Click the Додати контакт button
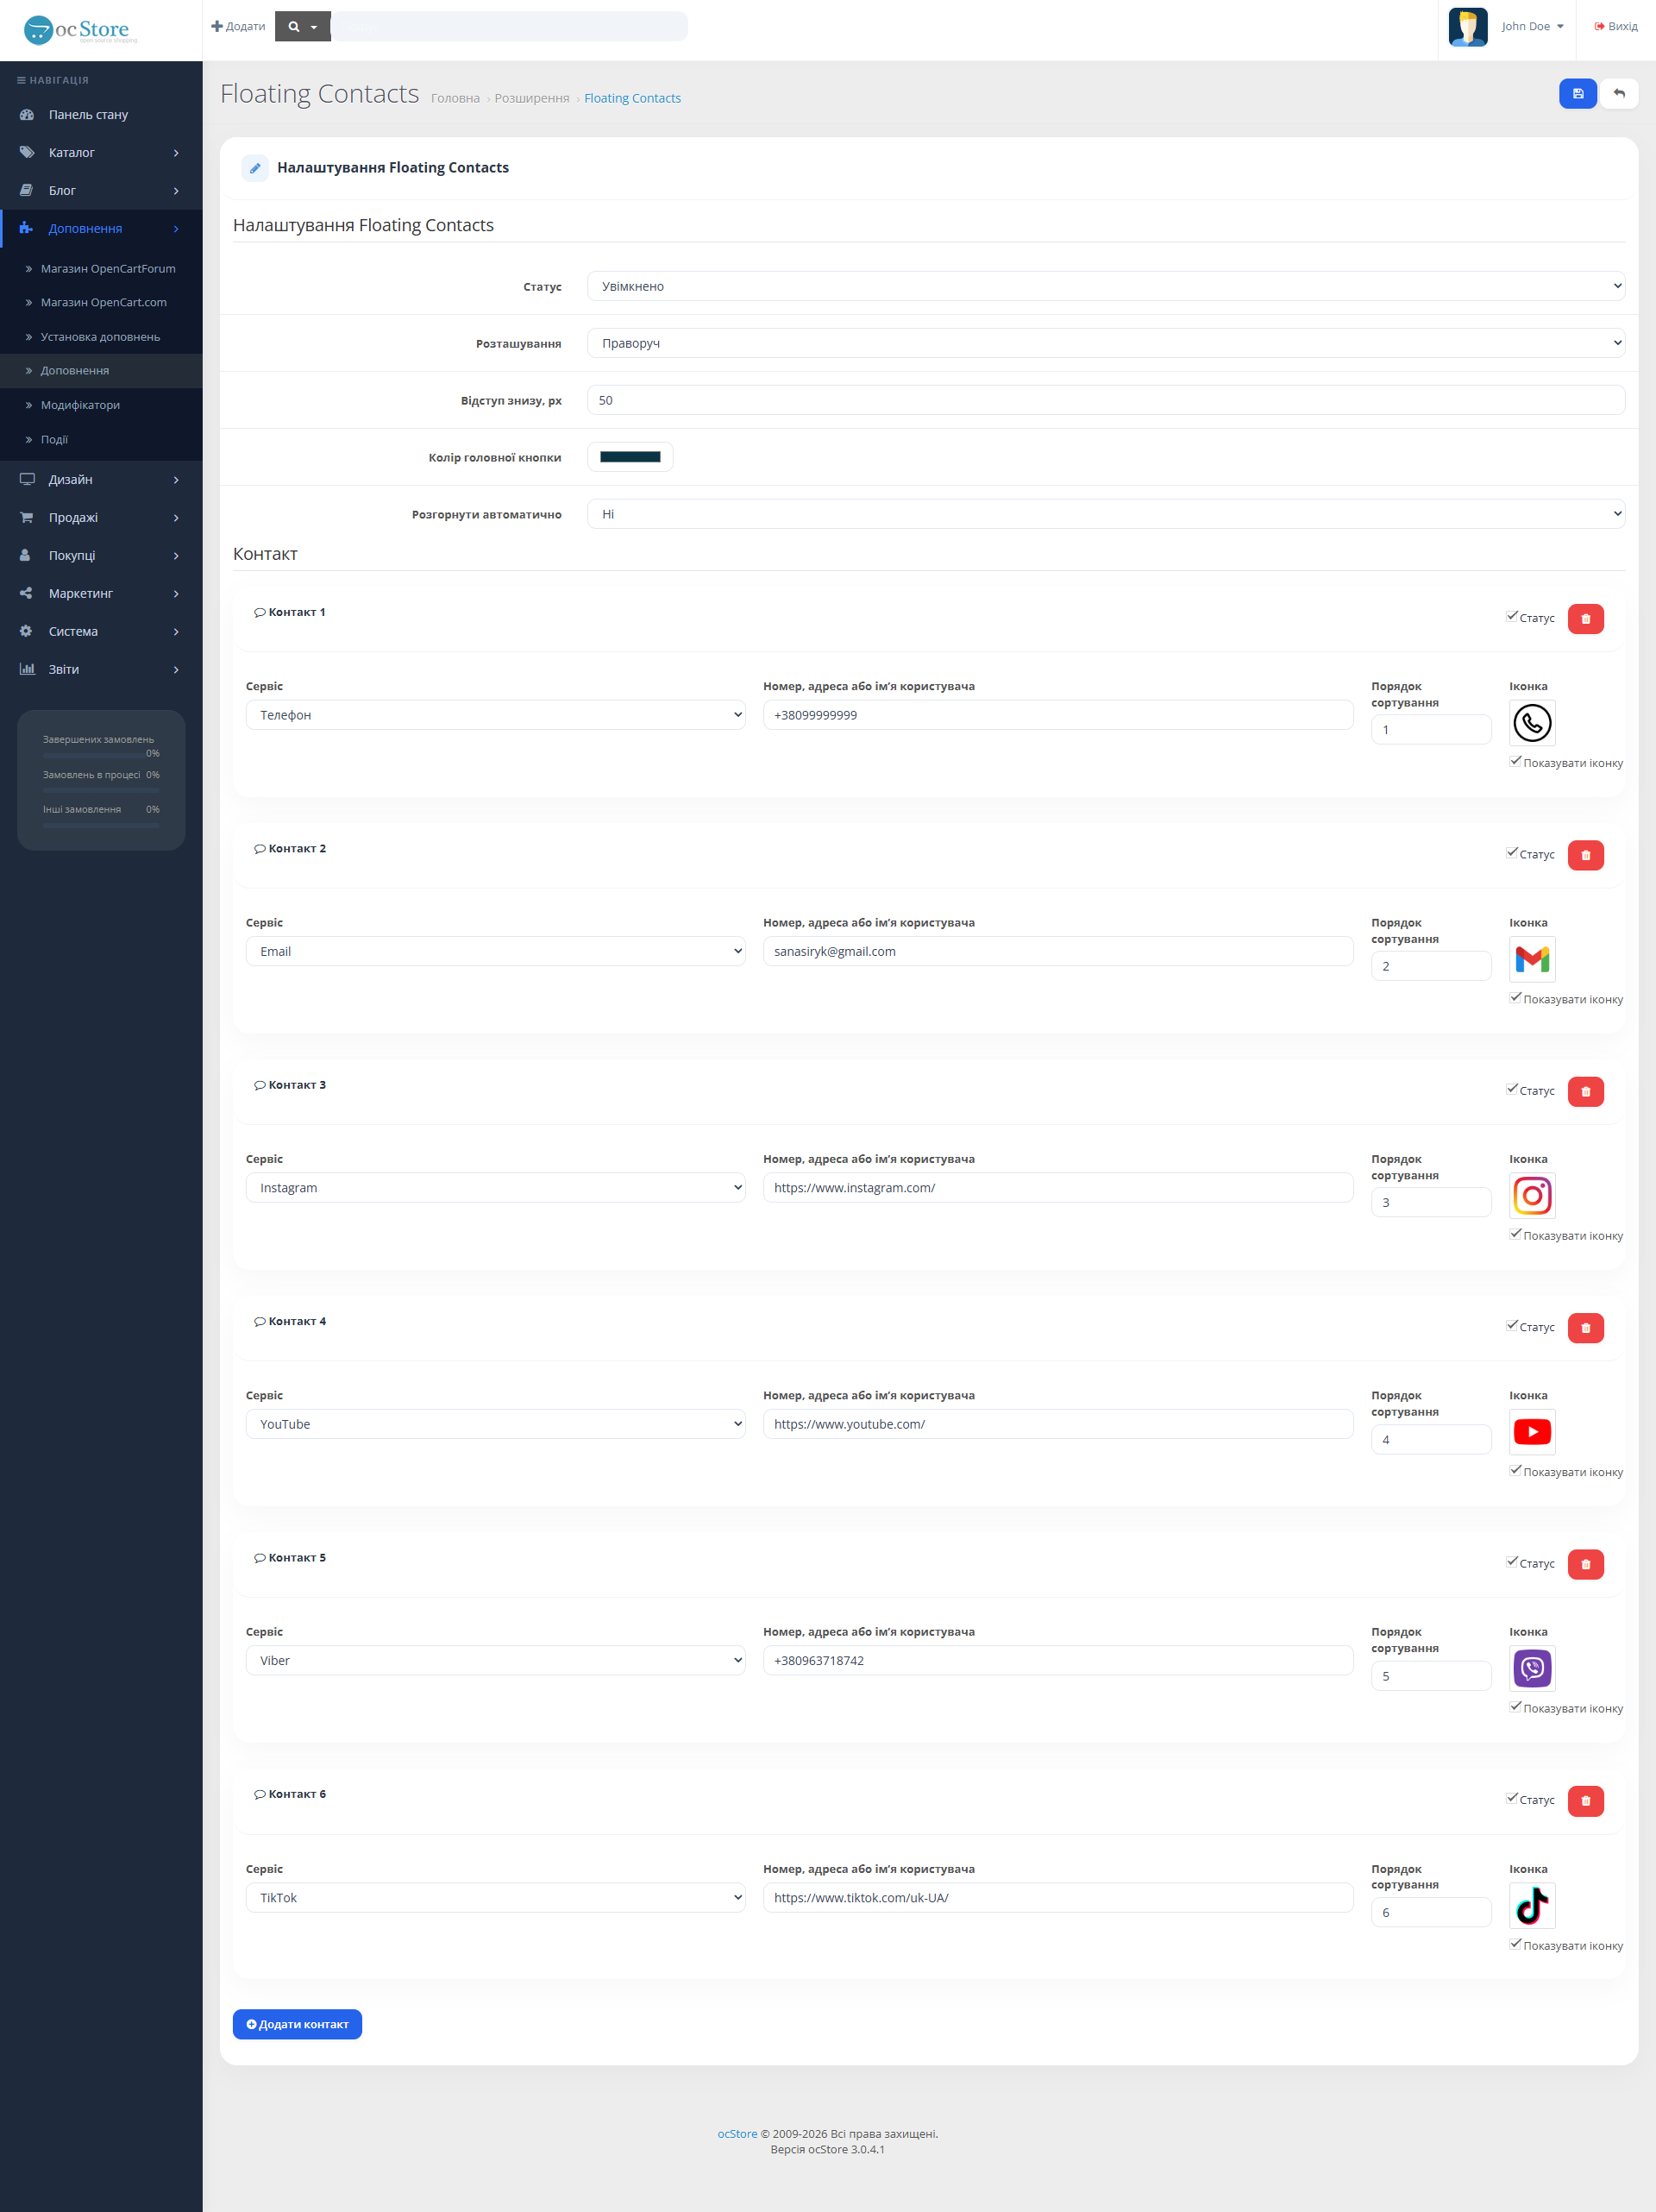The height and width of the screenshot is (2212, 1656). (297, 2024)
